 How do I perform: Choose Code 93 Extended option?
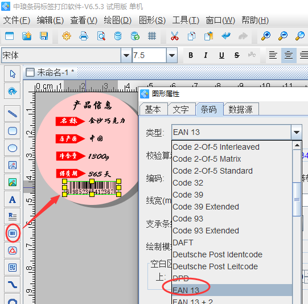pos(232,231)
